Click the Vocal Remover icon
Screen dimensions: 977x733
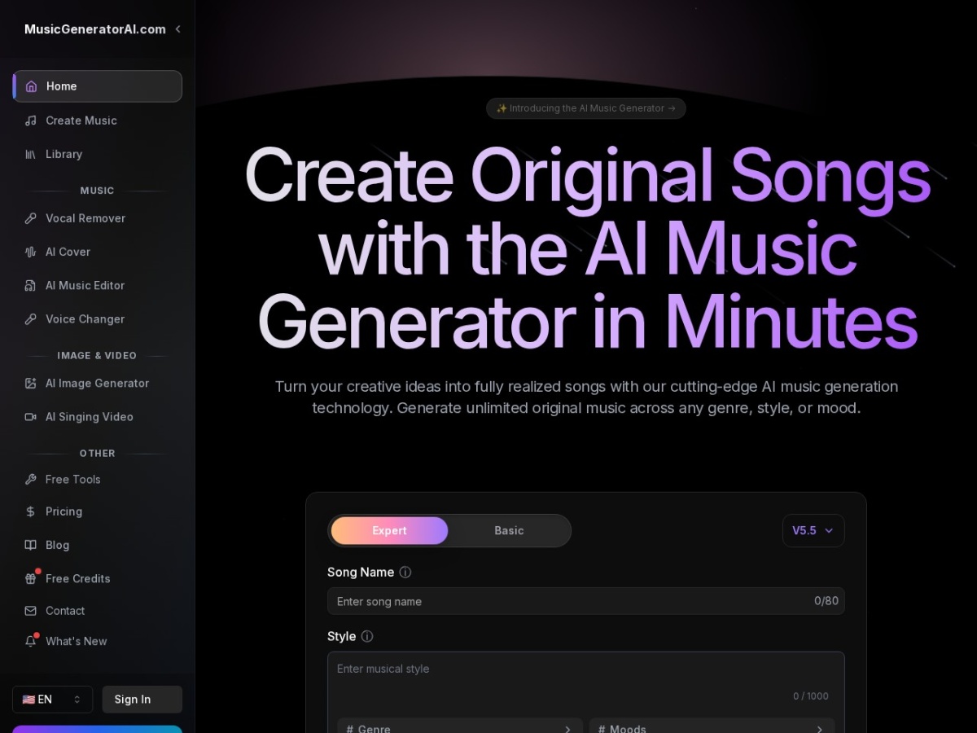tap(31, 218)
